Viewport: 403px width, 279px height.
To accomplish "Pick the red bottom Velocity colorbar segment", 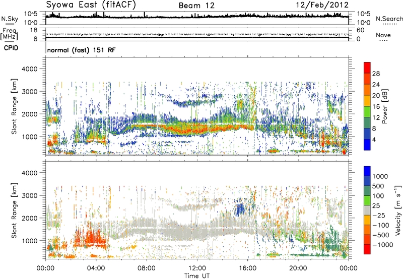I will pos(367,249).
